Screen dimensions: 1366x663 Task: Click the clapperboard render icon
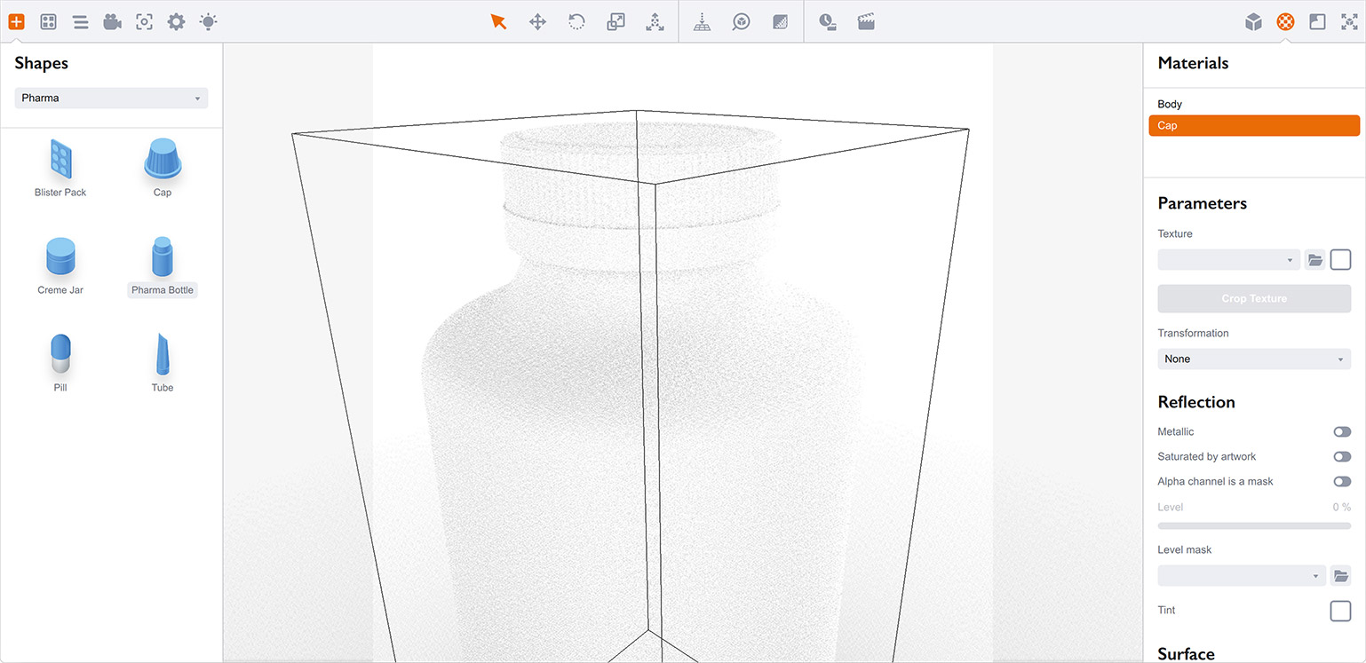[866, 22]
